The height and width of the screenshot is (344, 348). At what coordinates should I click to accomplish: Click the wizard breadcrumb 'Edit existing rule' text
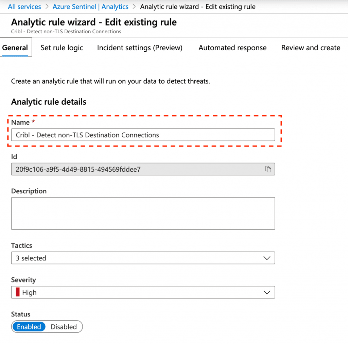coord(197,7)
